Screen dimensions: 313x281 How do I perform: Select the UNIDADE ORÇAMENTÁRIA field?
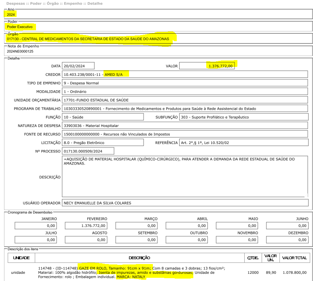click(x=185, y=100)
